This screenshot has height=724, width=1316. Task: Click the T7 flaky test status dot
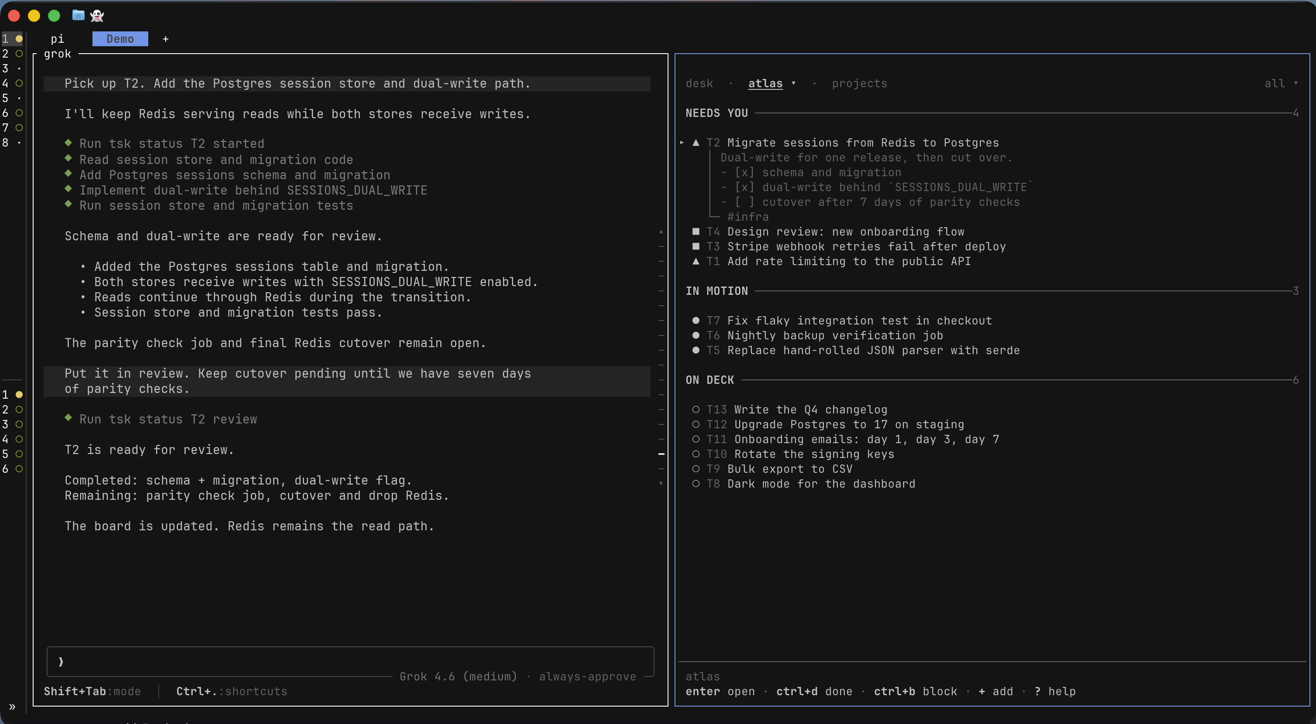pos(696,321)
